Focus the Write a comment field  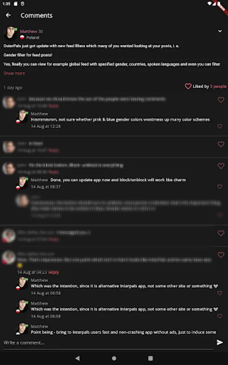pos(108,343)
